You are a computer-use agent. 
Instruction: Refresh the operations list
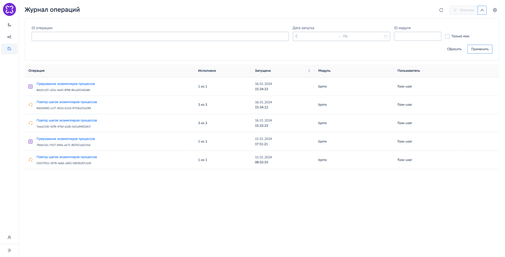pyautogui.click(x=441, y=10)
